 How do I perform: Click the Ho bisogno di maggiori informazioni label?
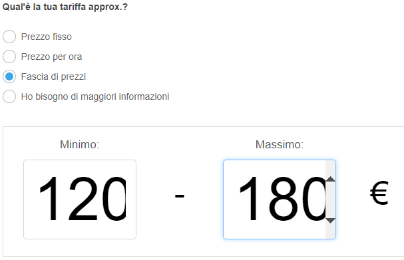(x=95, y=97)
